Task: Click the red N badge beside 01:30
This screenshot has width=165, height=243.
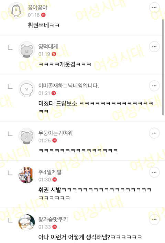Action: coord(55,180)
